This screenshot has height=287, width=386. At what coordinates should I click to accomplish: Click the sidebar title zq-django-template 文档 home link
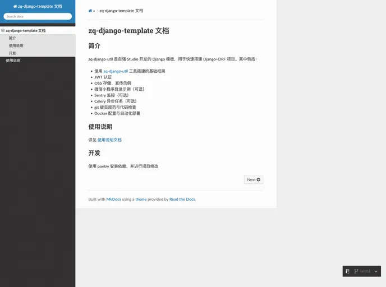point(38,6)
